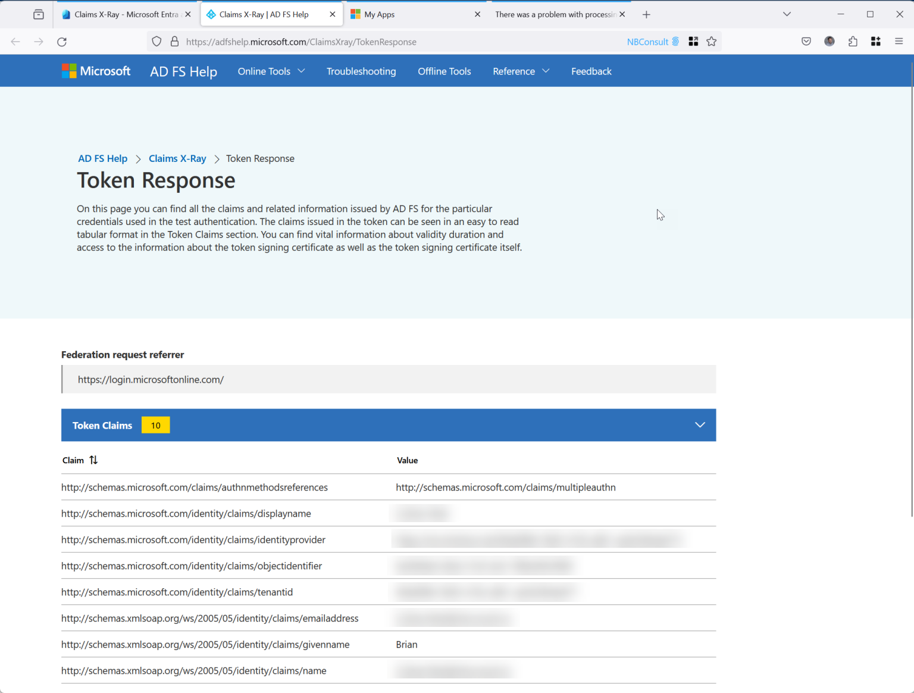Open a new browser tab
This screenshot has width=914, height=693.
(x=646, y=14)
